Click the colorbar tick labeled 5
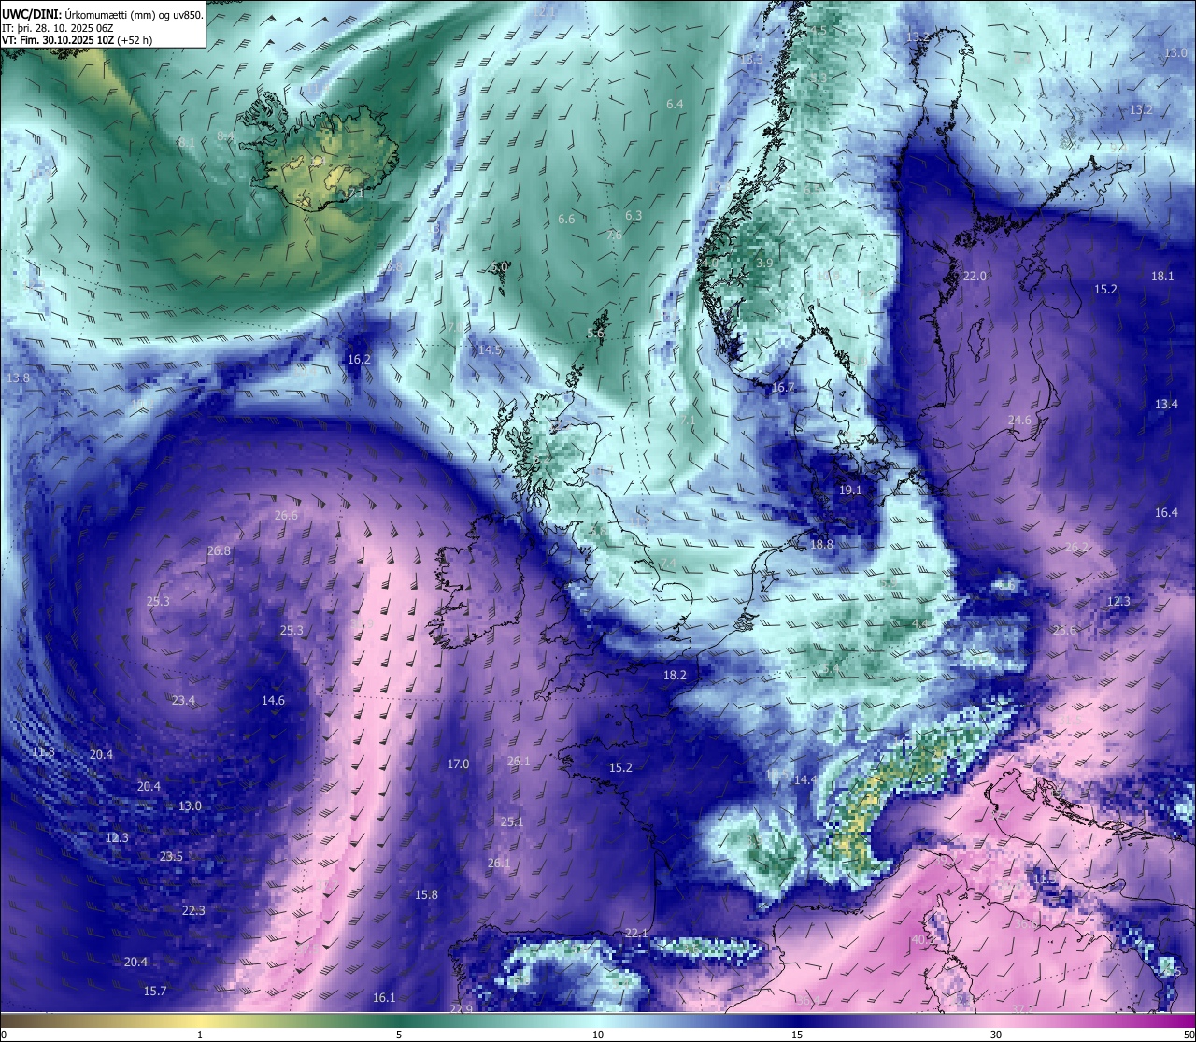 tap(399, 1035)
